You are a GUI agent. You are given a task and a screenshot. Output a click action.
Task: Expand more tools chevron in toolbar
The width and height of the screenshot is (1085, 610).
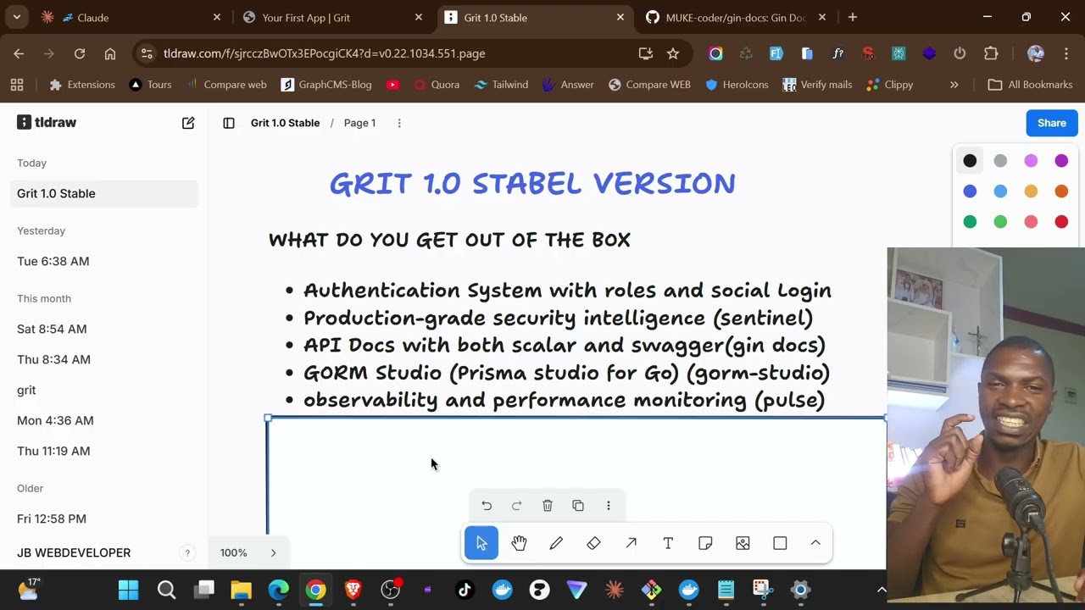(x=815, y=543)
